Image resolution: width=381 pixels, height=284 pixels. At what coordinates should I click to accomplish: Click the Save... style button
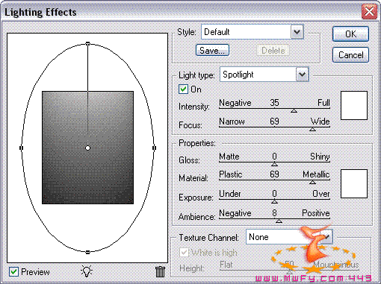212,51
